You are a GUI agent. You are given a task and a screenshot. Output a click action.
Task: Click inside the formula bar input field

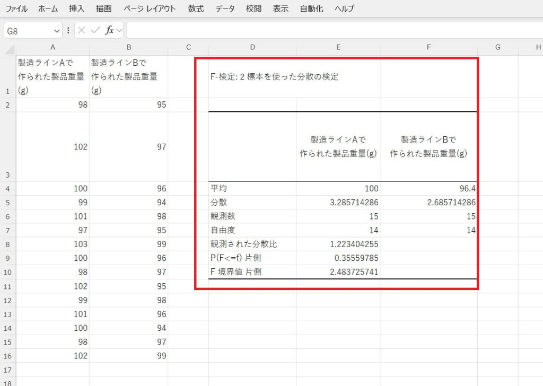coord(334,31)
